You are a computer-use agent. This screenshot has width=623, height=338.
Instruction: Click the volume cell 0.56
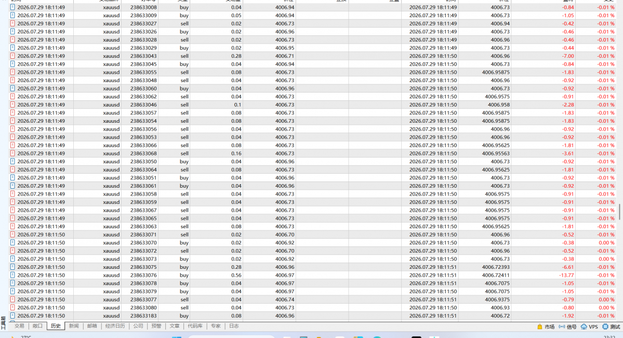[x=236, y=275]
